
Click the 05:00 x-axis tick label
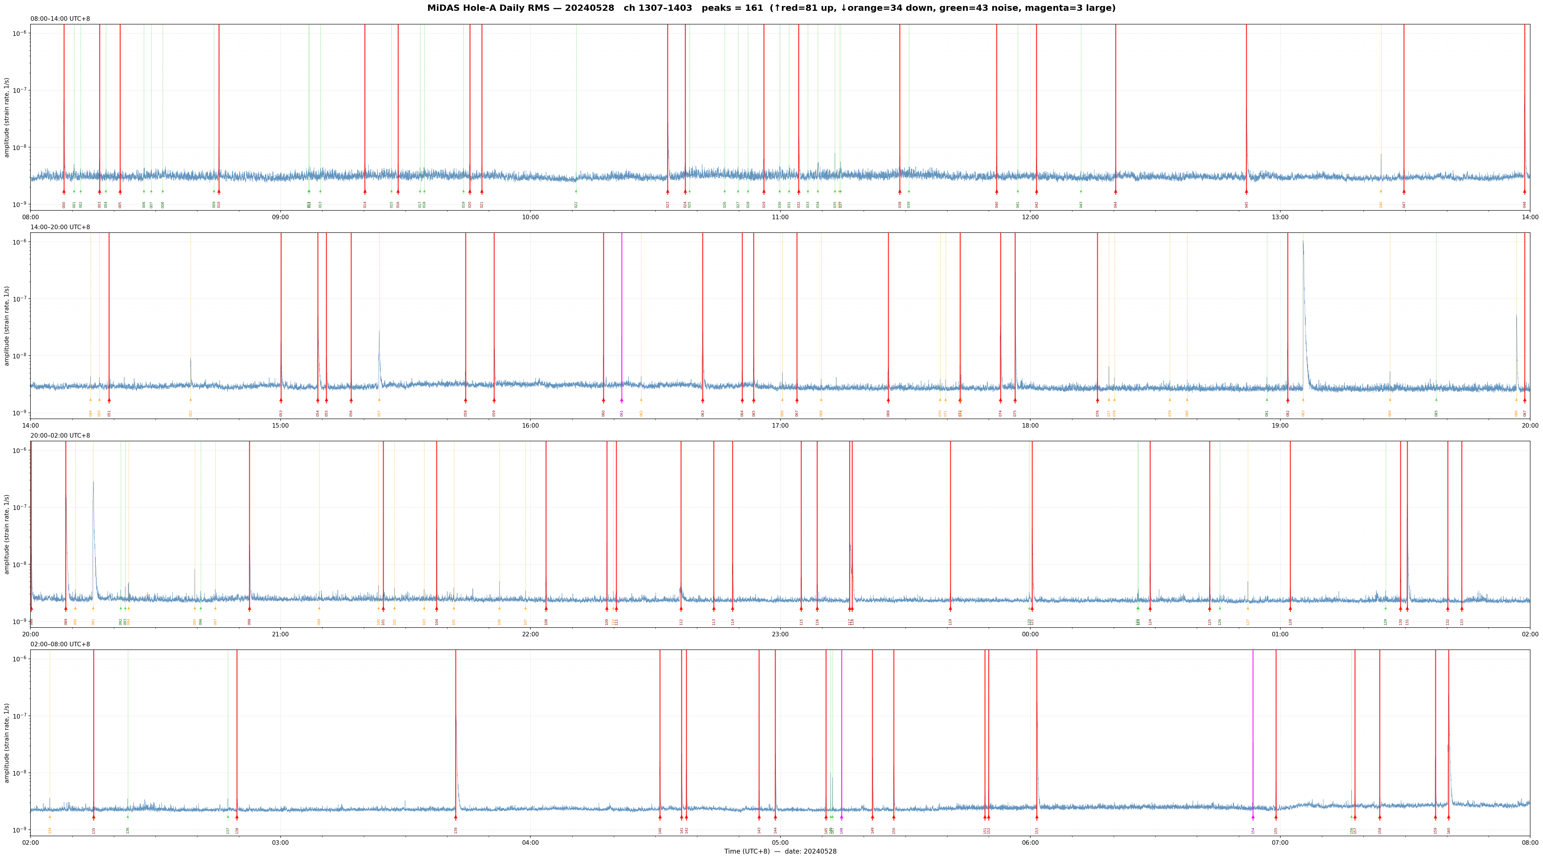point(780,843)
